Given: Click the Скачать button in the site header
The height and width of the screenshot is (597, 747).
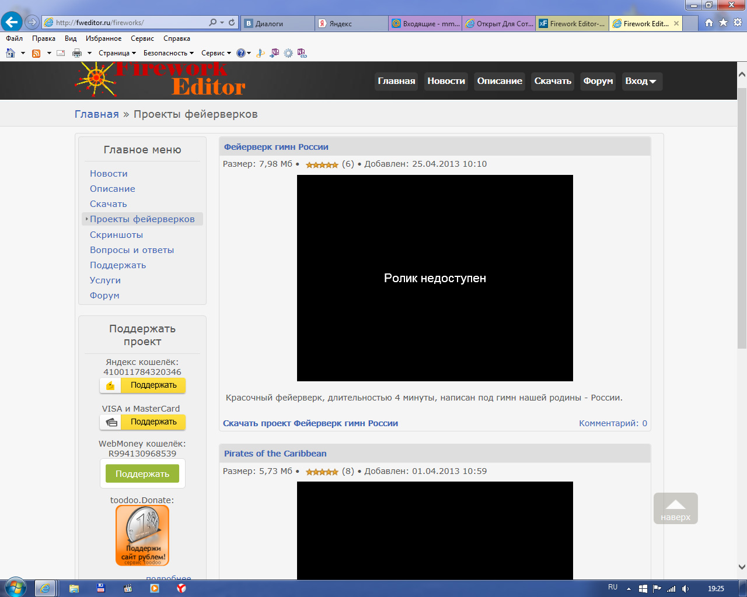Looking at the screenshot, I should pos(552,81).
